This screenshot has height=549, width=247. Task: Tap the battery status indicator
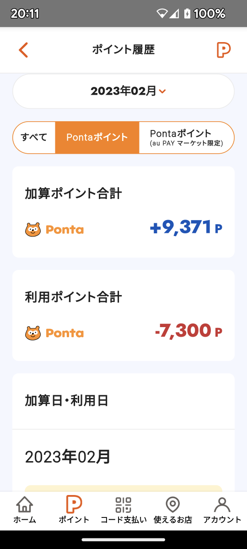click(x=186, y=14)
